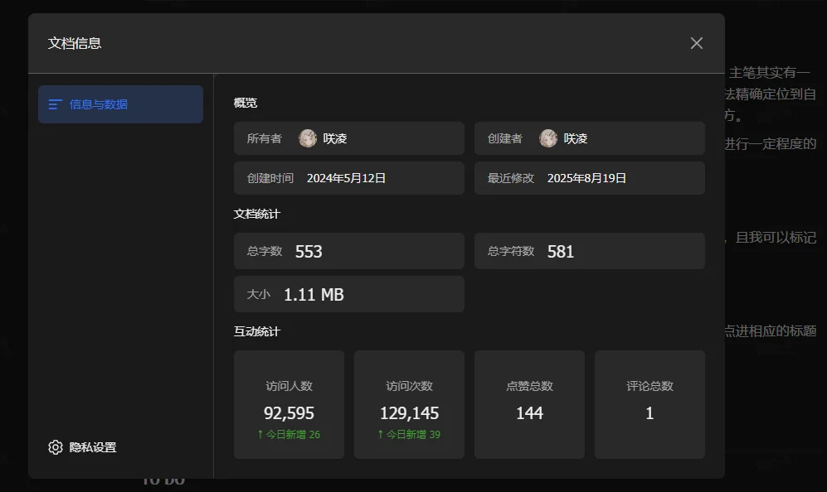Screen dimensions: 827x492
Task: Click the 创建时间 2024年5月12日 field
Action: [348, 178]
